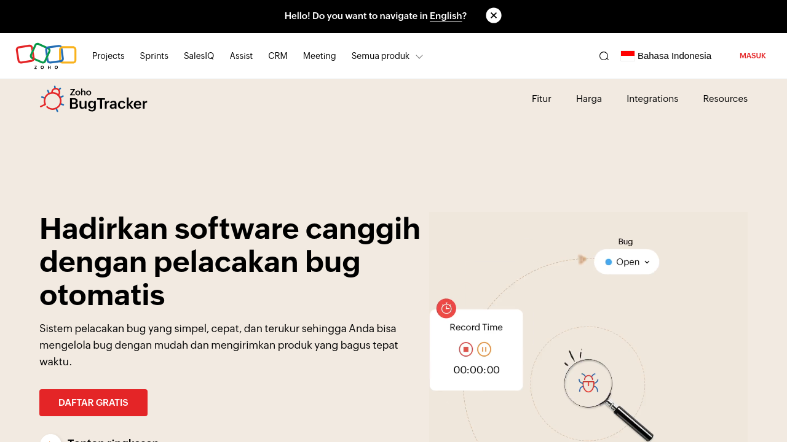
Task: Click the Indonesian flag icon
Action: [x=628, y=56]
